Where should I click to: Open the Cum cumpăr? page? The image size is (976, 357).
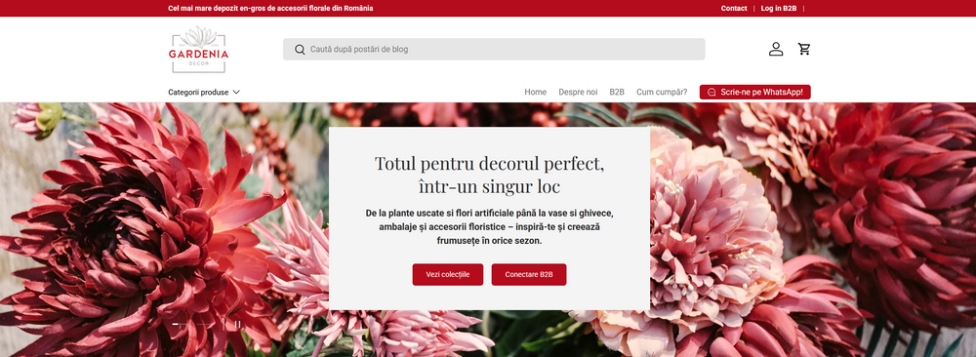(662, 92)
